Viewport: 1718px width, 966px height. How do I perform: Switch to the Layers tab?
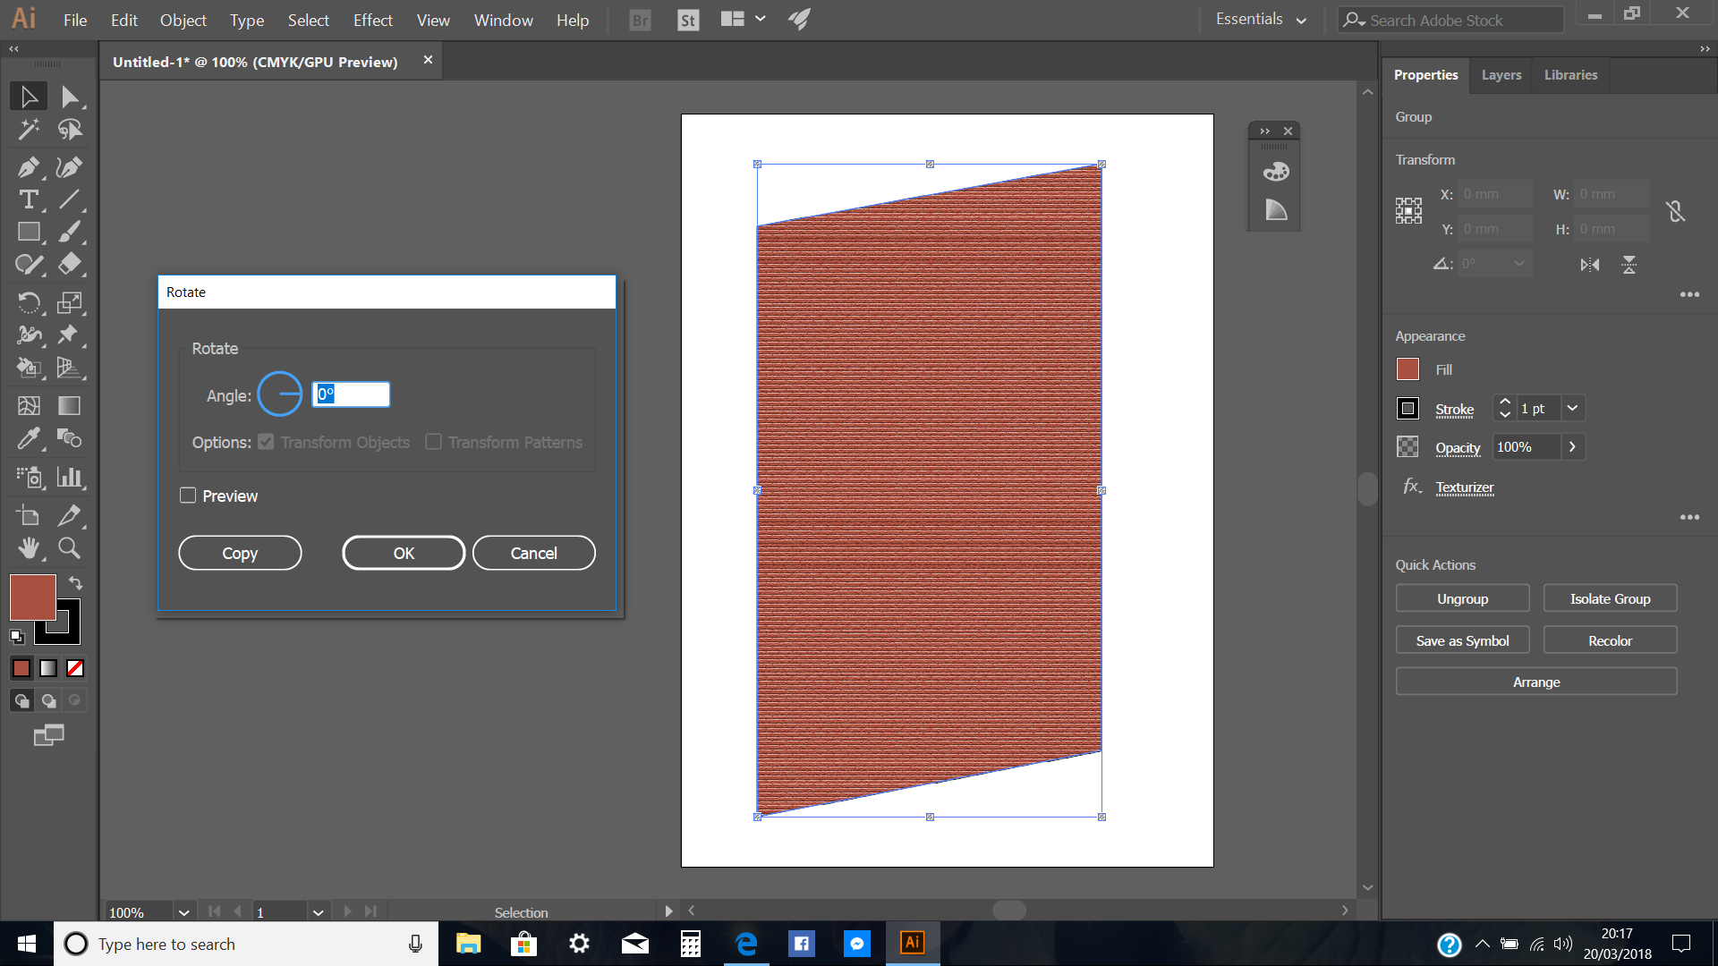(1501, 74)
